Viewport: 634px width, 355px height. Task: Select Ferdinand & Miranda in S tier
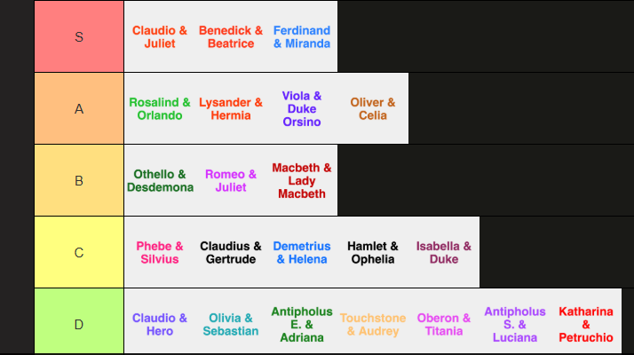(x=302, y=37)
